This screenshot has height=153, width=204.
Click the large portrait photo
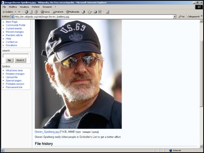click(78, 74)
